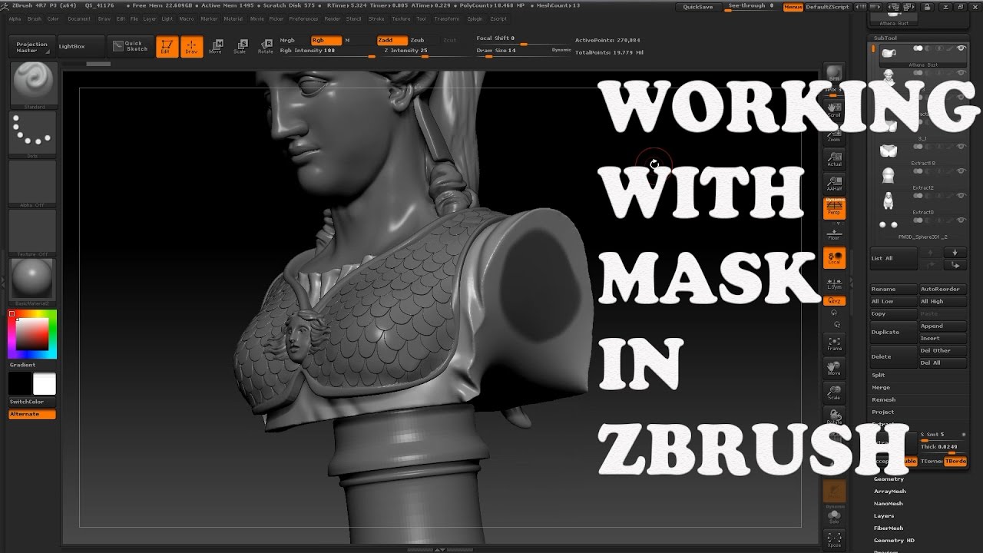Select the Draw mode button
Image resolution: width=983 pixels, height=553 pixels.
191,47
